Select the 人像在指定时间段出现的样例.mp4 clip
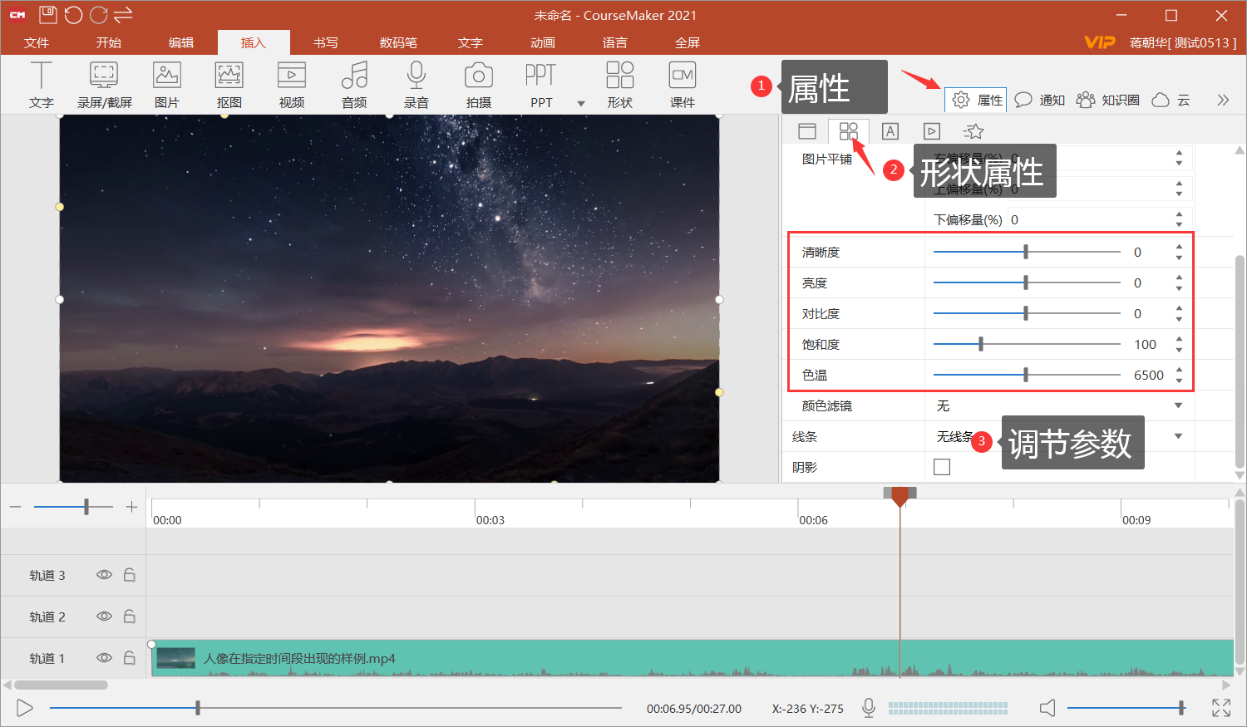 (692, 658)
